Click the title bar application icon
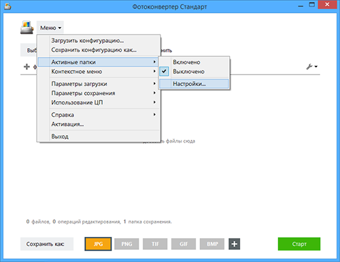The height and width of the screenshot is (262, 340). tap(7, 6)
